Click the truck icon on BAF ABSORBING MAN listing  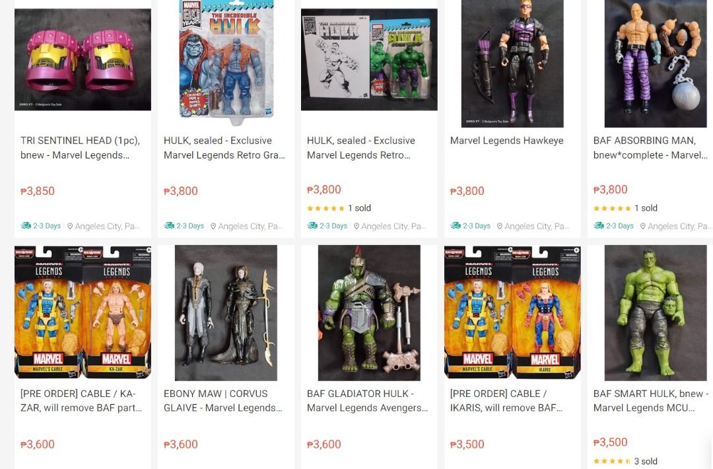pos(598,226)
